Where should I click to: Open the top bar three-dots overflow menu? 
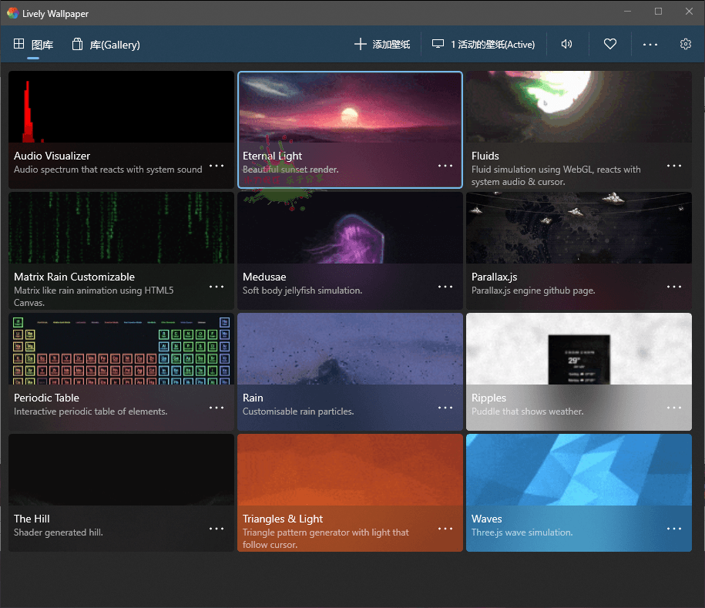click(x=650, y=45)
